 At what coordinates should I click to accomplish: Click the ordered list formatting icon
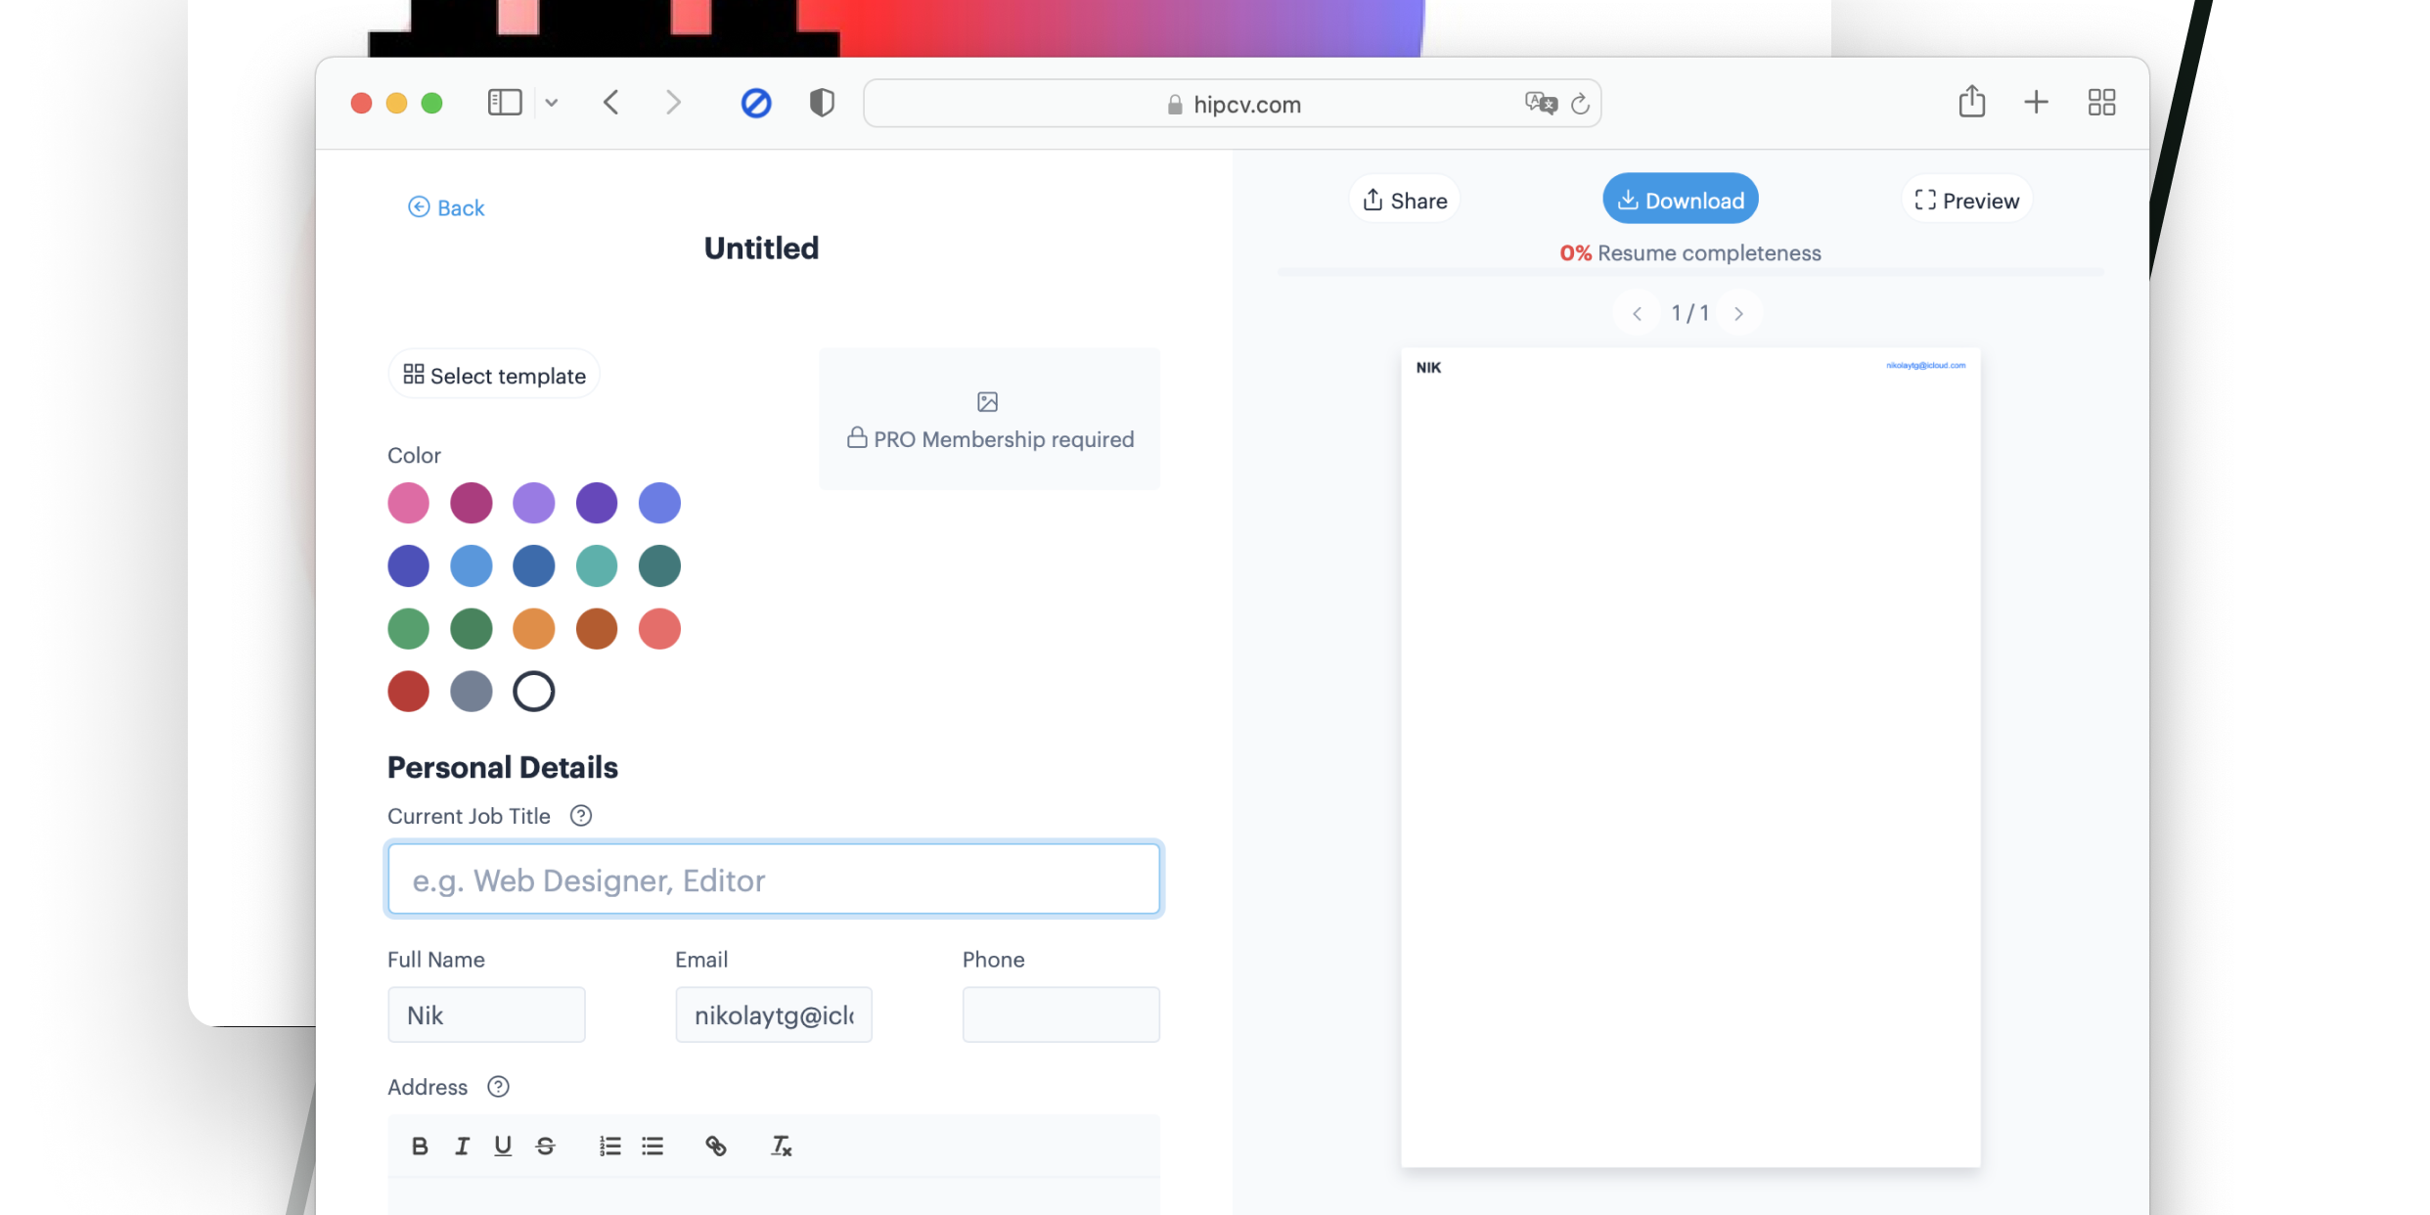pos(609,1147)
